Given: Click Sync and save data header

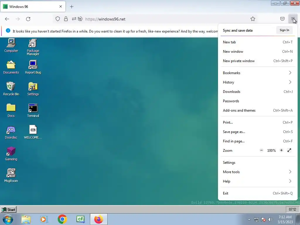Looking at the screenshot, I should tap(238, 30).
